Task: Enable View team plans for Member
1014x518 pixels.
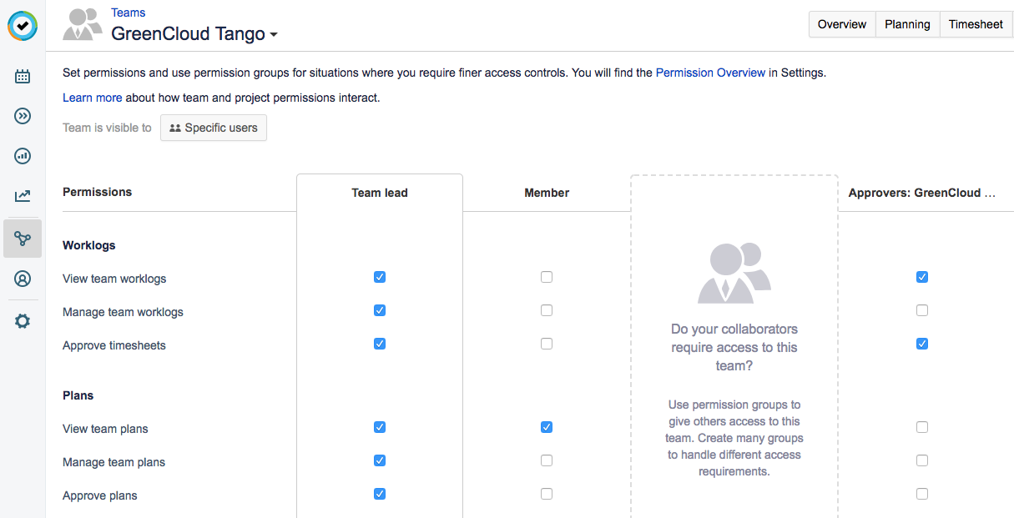Action: pos(547,427)
